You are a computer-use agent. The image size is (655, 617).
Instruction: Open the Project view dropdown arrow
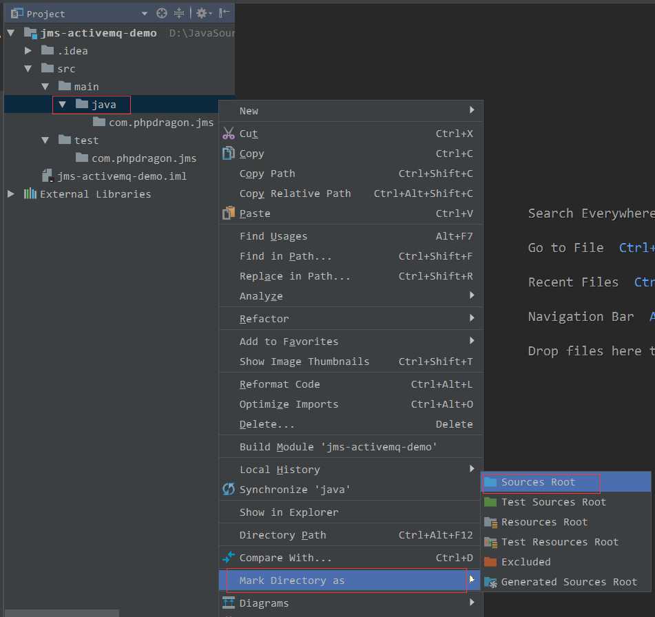coord(145,14)
